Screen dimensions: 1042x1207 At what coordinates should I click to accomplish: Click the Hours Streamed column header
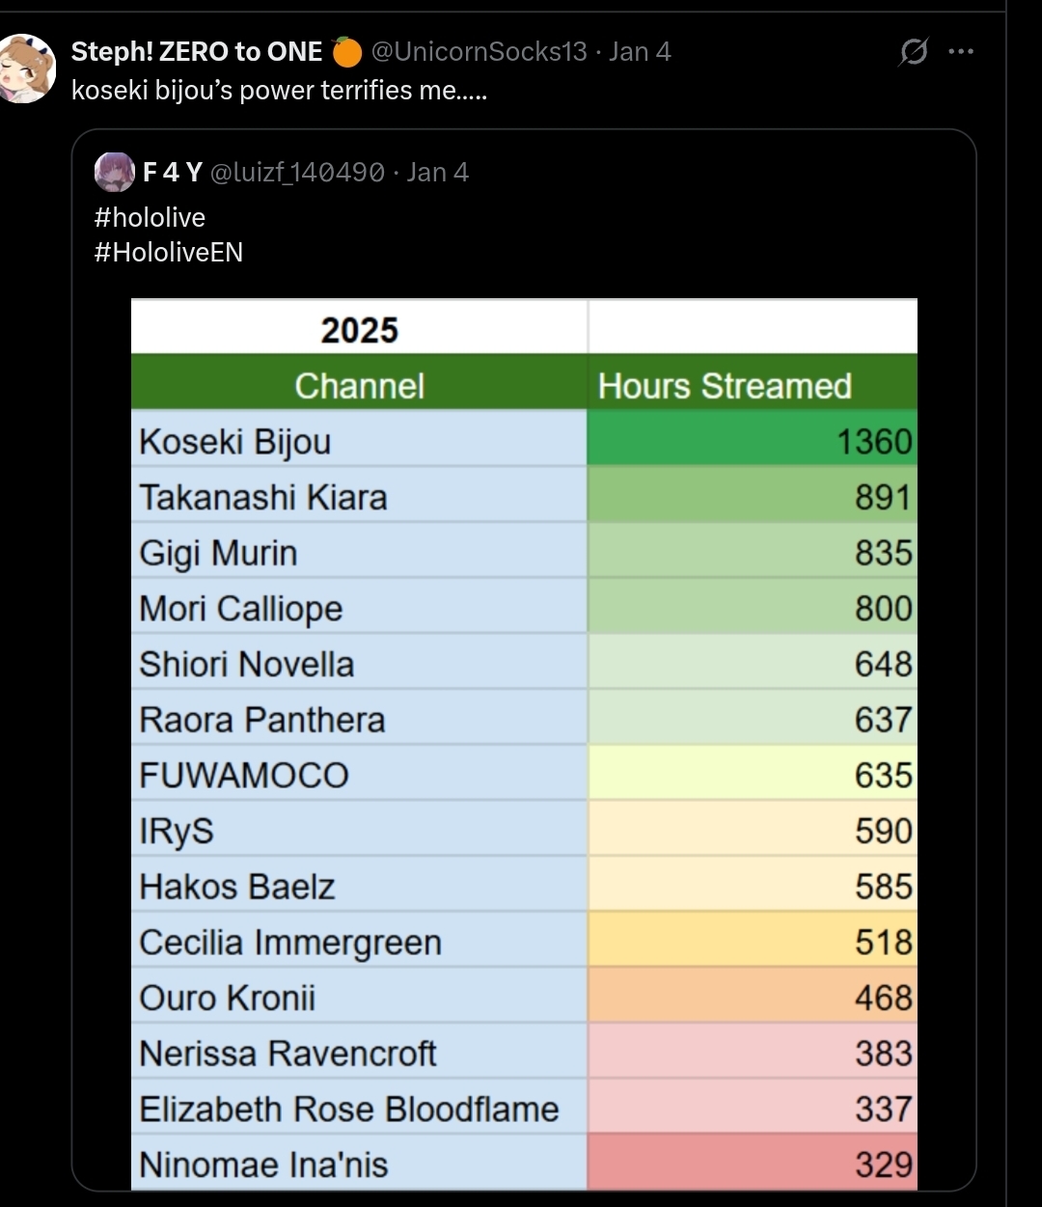click(x=725, y=386)
